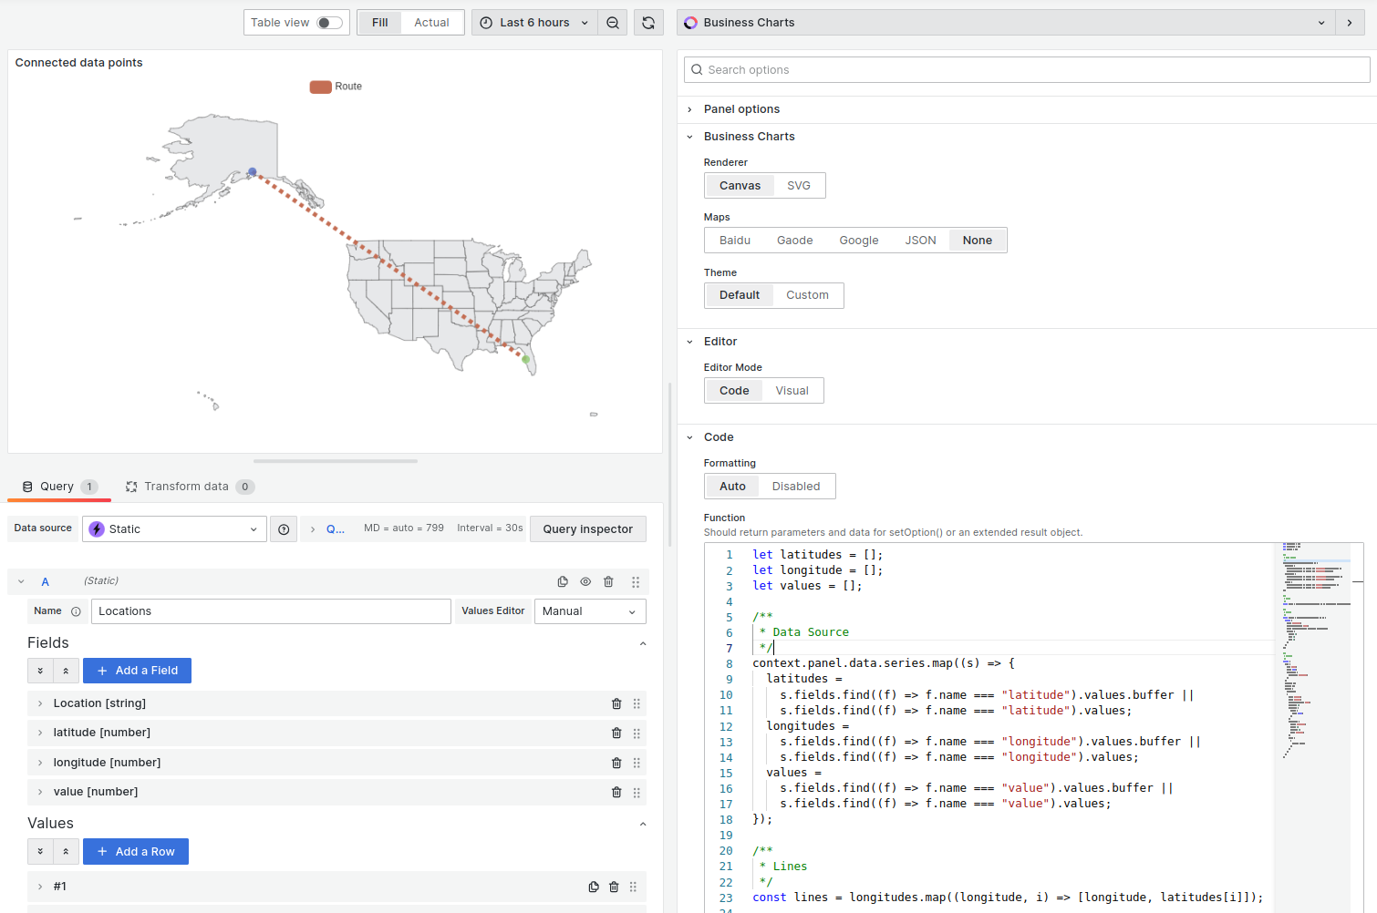This screenshot has width=1377, height=913.
Task: Click the Search options input field
Action: click(x=1026, y=69)
